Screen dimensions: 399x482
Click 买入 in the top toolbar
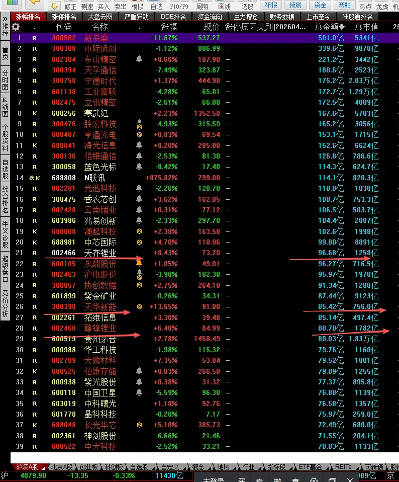pos(104,7)
